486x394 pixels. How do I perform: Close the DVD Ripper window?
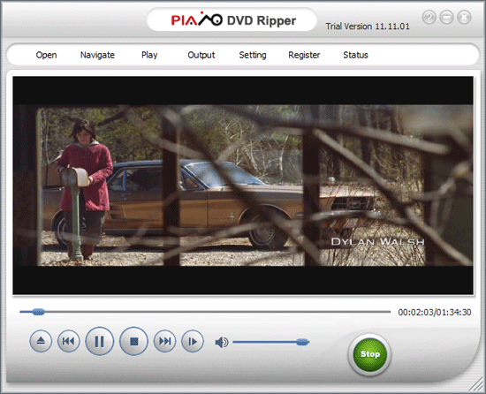point(464,17)
